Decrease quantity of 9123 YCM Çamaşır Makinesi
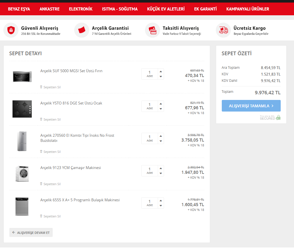The height and width of the screenshot is (248, 294). tap(161, 173)
